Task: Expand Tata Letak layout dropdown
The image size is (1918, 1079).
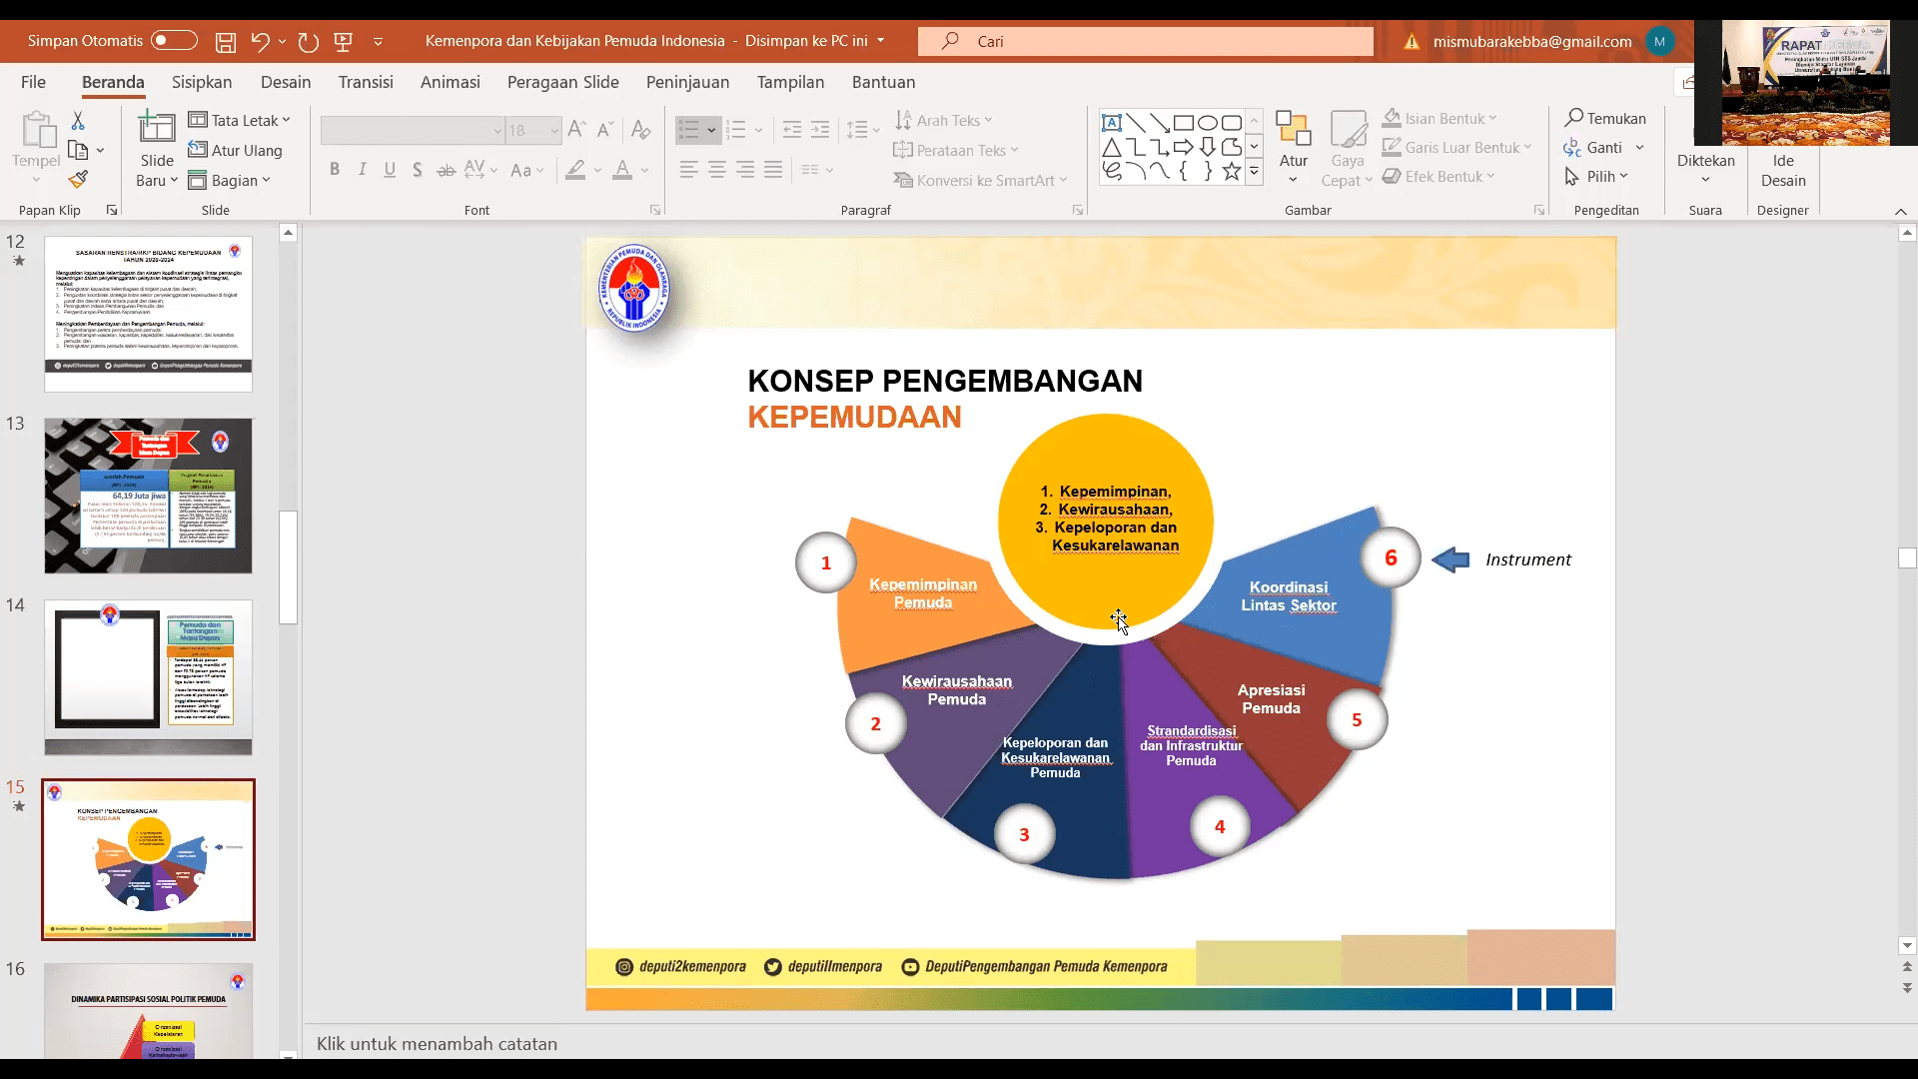Action: [240, 120]
